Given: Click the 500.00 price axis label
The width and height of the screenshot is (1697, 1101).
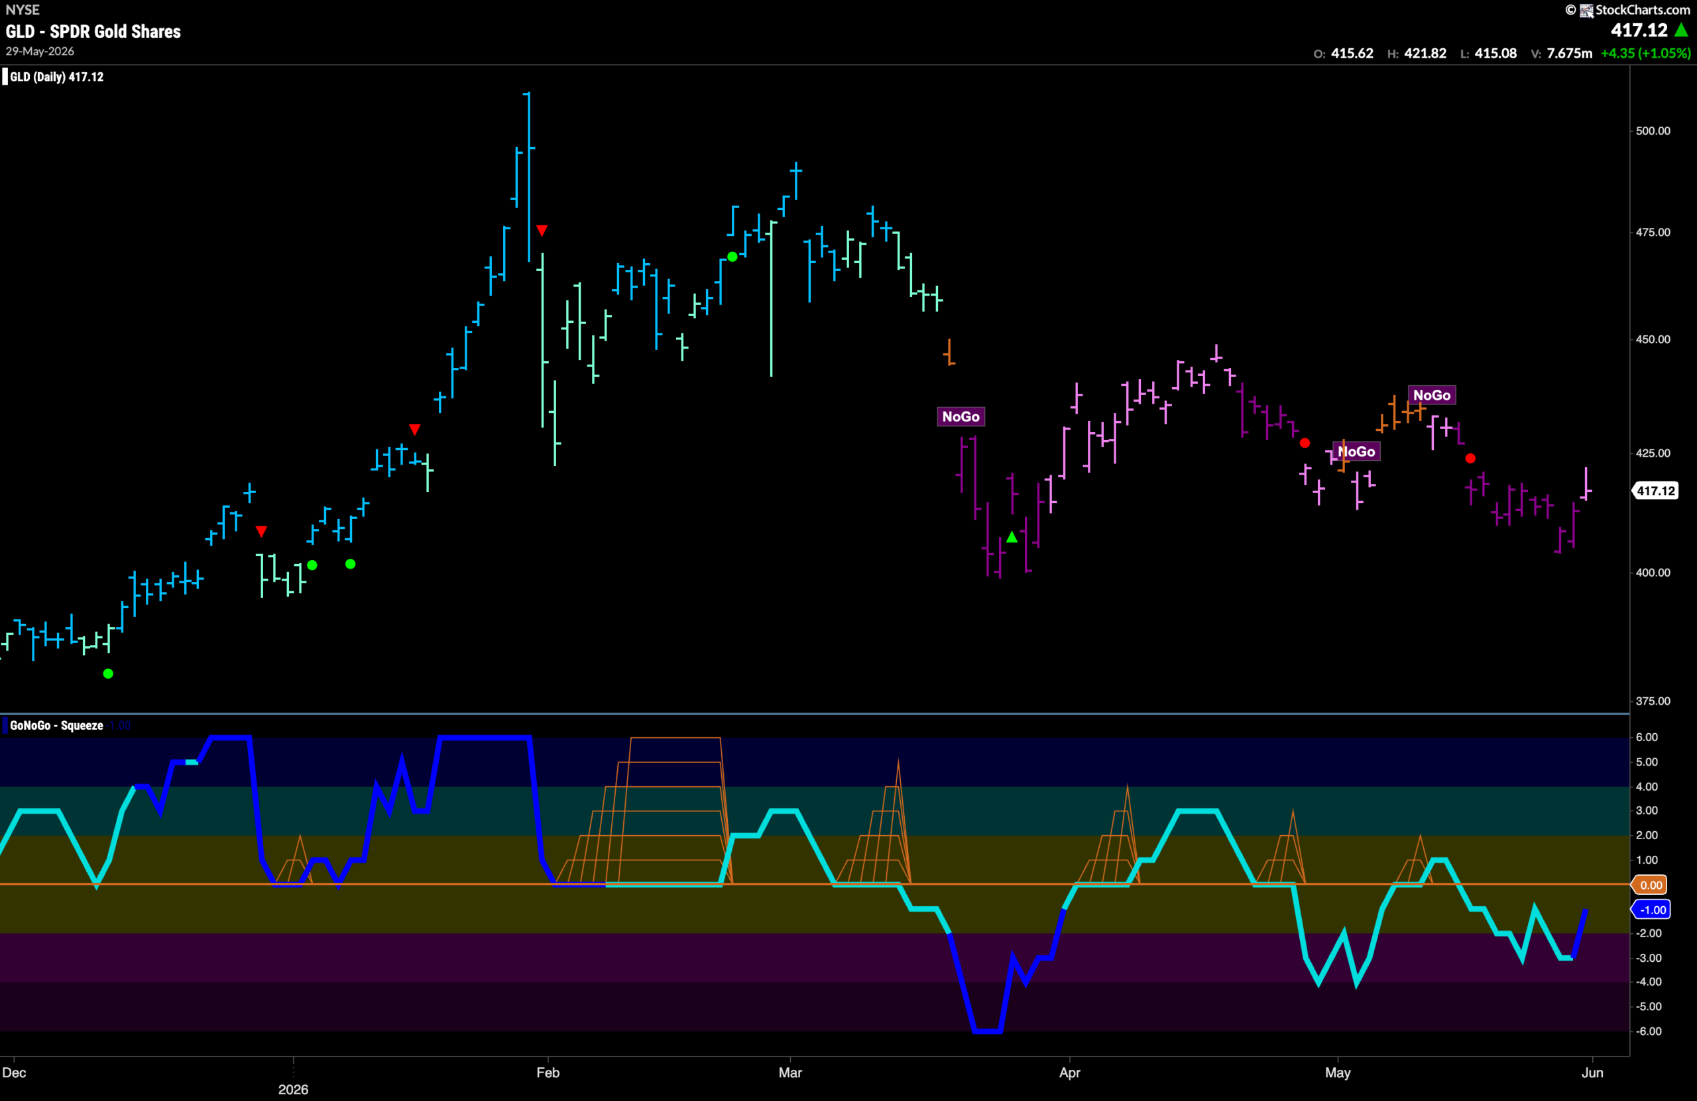Looking at the screenshot, I should coord(1653,131).
